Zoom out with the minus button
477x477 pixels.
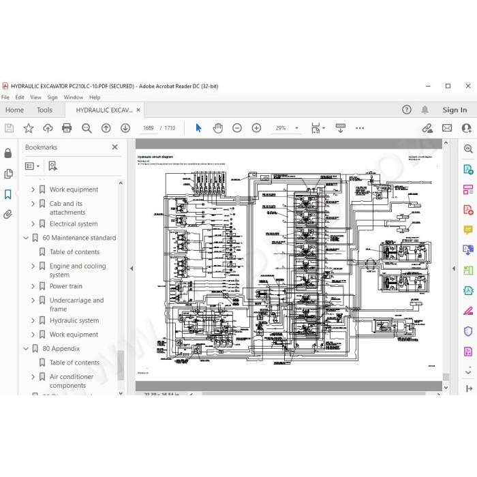pyautogui.click(x=237, y=128)
